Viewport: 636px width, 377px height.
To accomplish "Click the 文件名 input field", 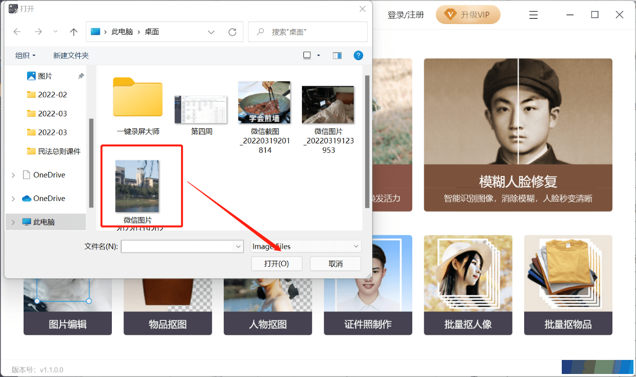I will pyautogui.click(x=178, y=247).
